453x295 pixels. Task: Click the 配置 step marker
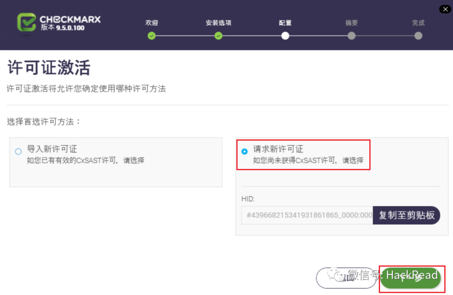(285, 36)
